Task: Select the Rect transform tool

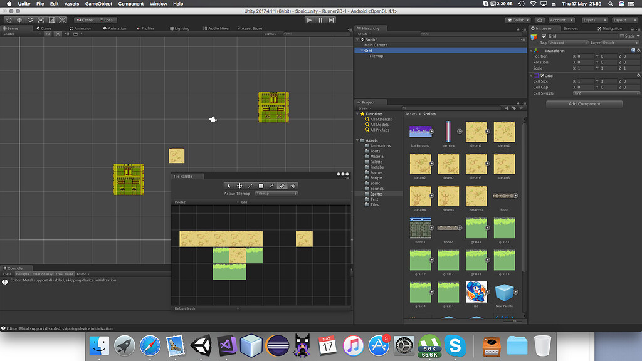Action: [52, 20]
